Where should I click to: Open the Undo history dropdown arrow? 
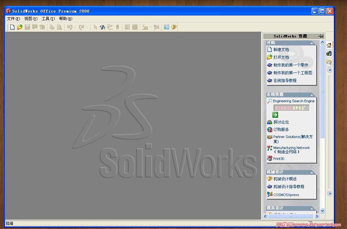point(75,27)
